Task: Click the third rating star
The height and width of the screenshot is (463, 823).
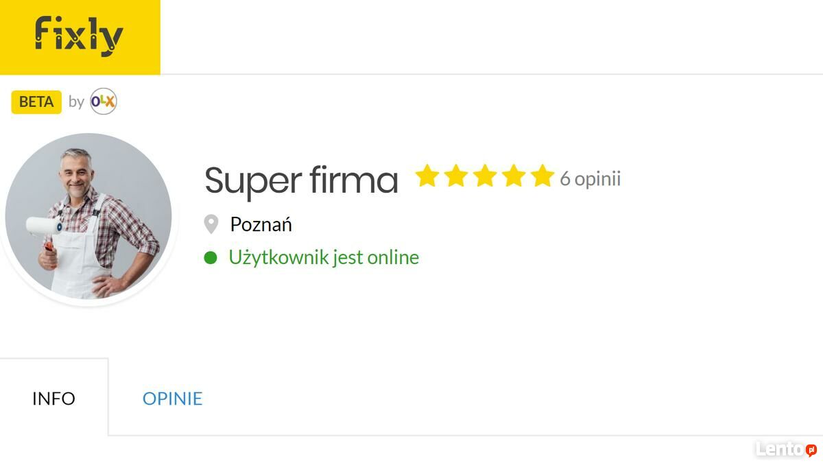Action: [484, 176]
